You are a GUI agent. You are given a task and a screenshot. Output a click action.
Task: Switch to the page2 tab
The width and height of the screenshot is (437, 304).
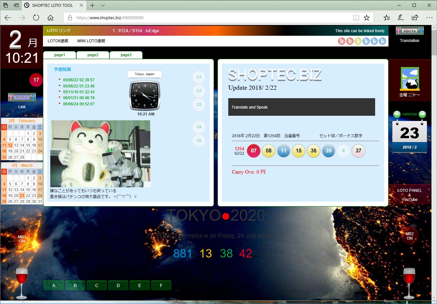93,55
